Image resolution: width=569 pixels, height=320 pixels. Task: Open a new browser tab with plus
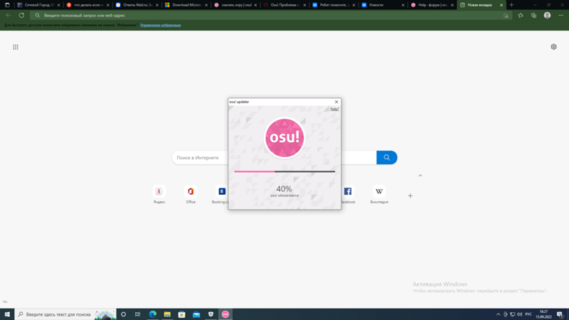pyautogui.click(x=511, y=5)
